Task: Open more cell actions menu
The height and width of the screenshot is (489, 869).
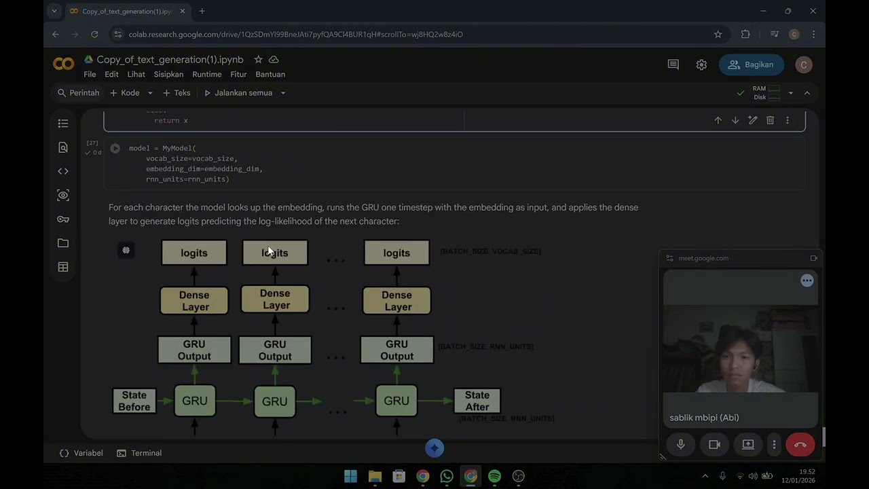Action: (x=788, y=120)
